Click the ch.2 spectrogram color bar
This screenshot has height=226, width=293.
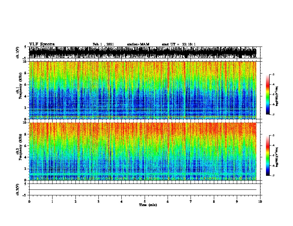click(x=267, y=155)
